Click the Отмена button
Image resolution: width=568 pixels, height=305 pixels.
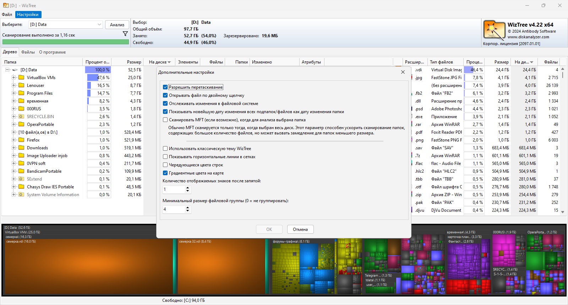300,229
